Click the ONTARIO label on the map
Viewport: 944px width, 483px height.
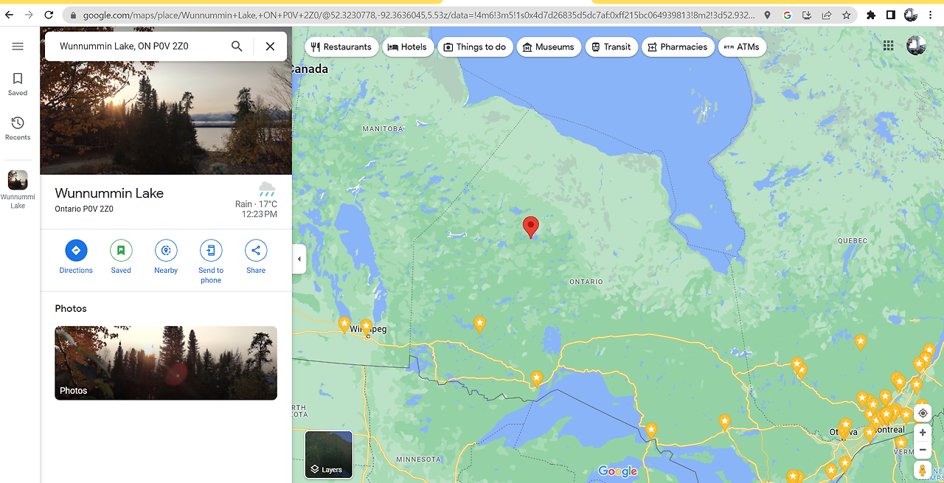coord(586,282)
